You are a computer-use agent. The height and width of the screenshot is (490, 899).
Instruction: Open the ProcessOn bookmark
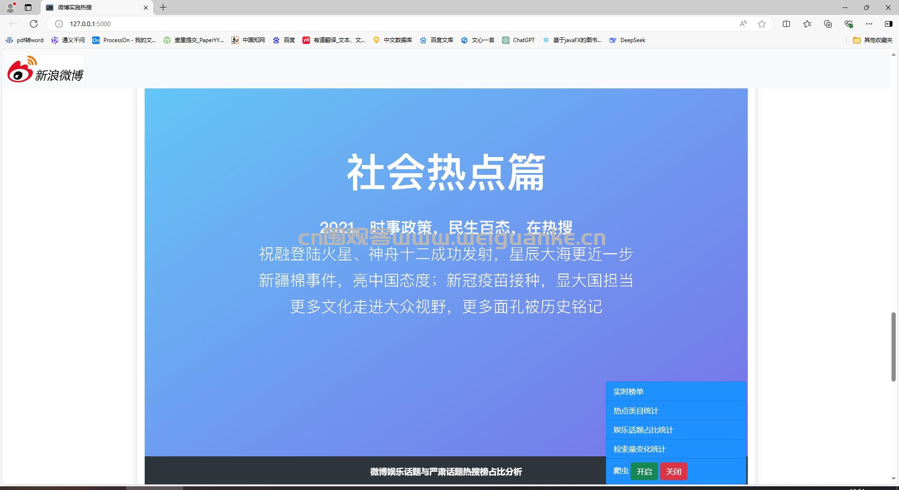click(124, 40)
